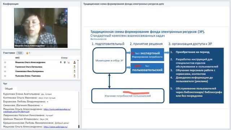Click the presentation file name title bar

(x=123, y=4)
